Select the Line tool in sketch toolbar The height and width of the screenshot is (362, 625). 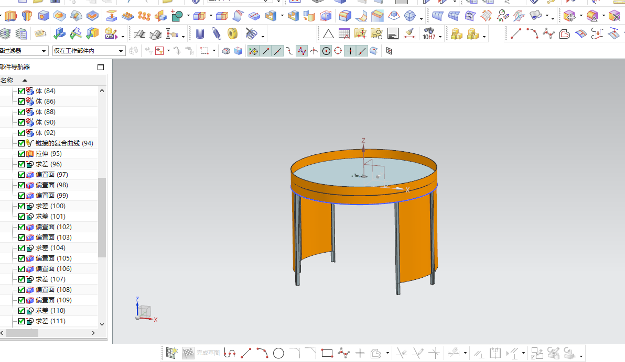pyautogui.click(x=246, y=353)
